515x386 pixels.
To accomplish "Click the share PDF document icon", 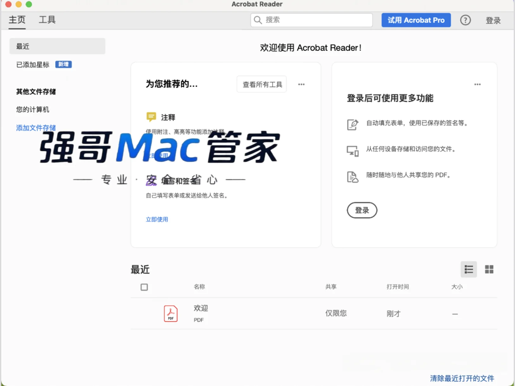I will coord(352,177).
